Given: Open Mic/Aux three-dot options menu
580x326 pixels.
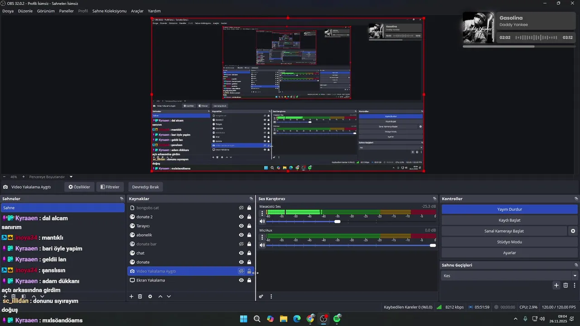Looking at the screenshot, I should point(262,236).
